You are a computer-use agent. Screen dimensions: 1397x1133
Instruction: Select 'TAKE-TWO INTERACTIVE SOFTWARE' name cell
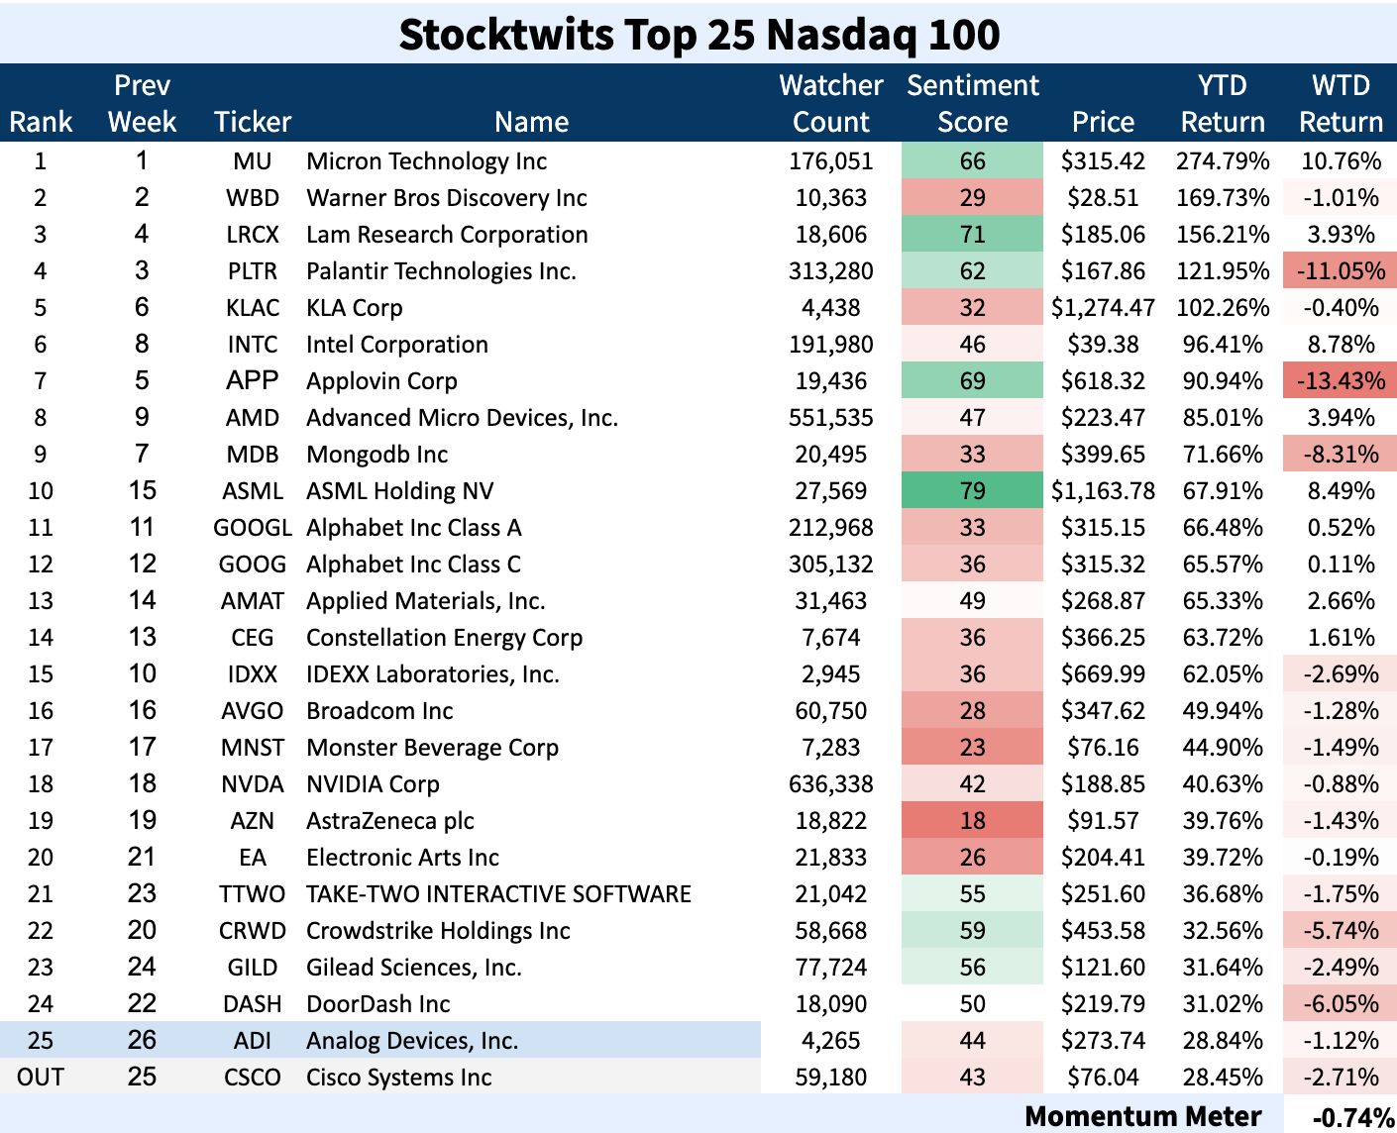pos(498,894)
